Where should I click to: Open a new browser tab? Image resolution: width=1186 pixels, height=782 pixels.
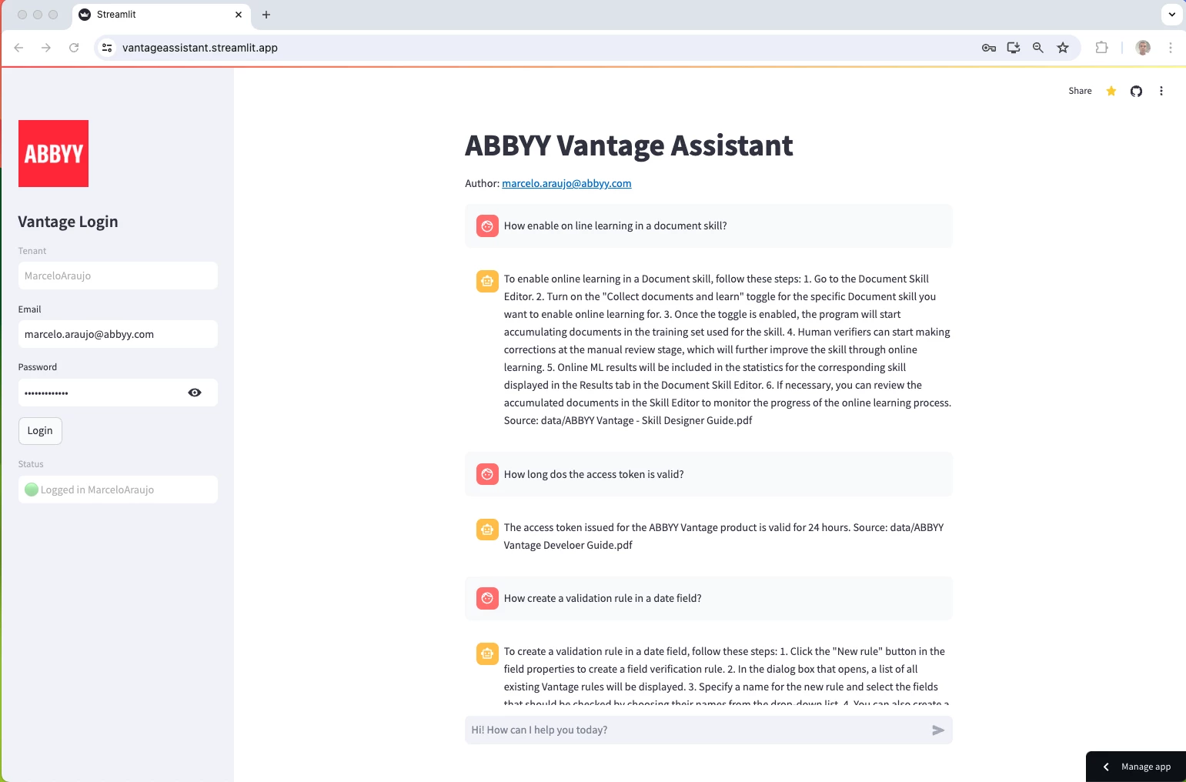266,15
